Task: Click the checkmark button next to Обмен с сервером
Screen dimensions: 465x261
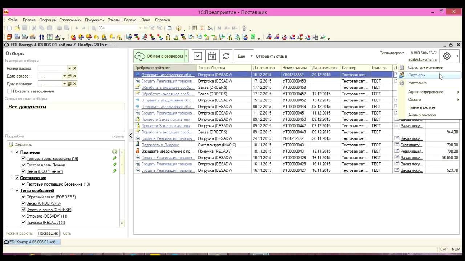Action: pos(198,56)
